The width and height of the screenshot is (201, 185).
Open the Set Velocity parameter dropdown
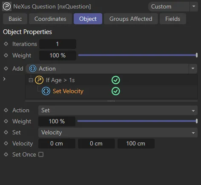(x=118, y=133)
